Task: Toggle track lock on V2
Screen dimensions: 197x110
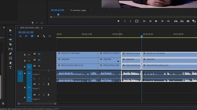Action: coord(25,61)
